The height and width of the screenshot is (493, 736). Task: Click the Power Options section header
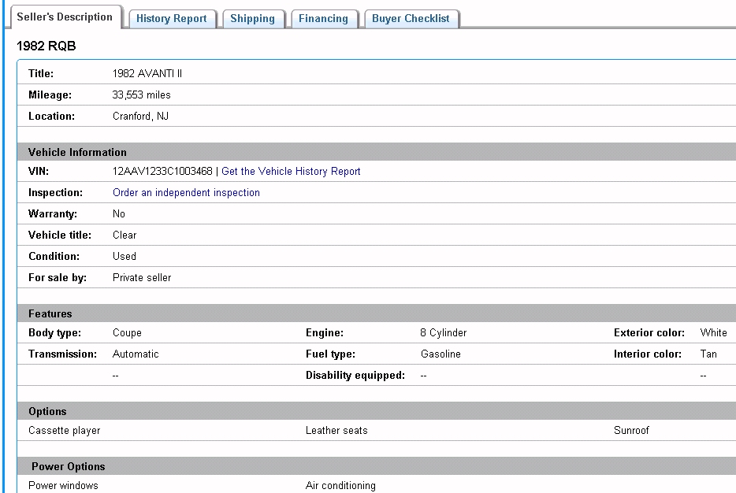point(69,466)
